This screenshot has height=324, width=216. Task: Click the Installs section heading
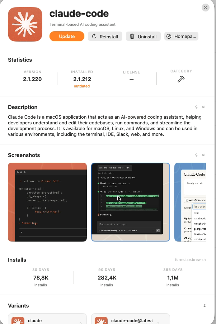[17, 260]
